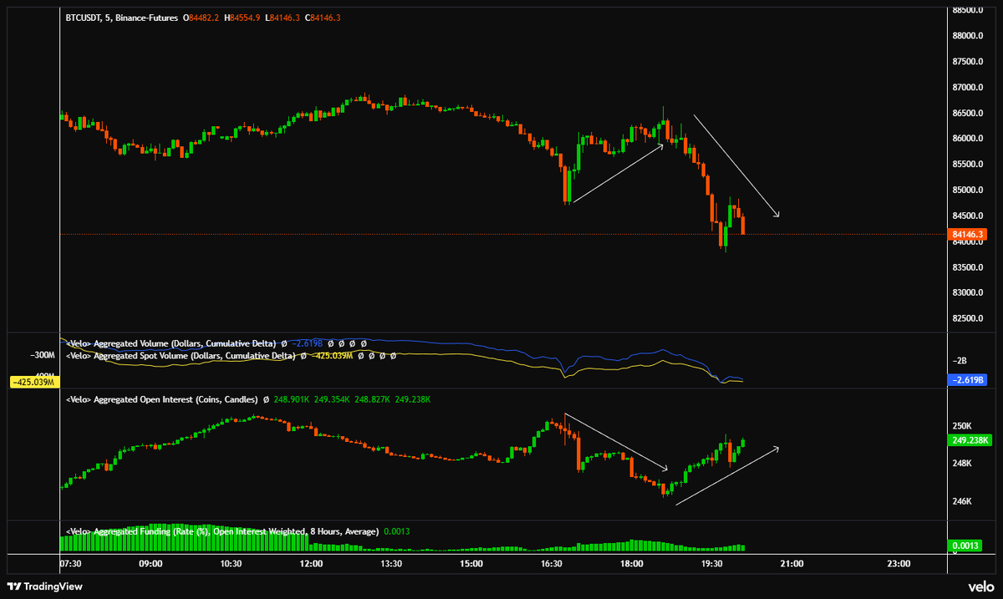Open Aggregated Volume Cumulative Delta indicator legend
The height and width of the screenshot is (599, 1003).
pyautogui.click(x=171, y=343)
